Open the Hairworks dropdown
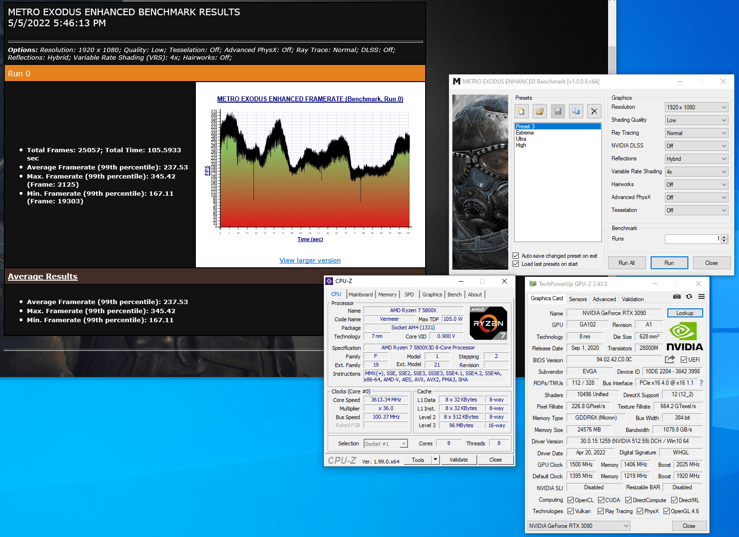 pyautogui.click(x=696, y=185)
